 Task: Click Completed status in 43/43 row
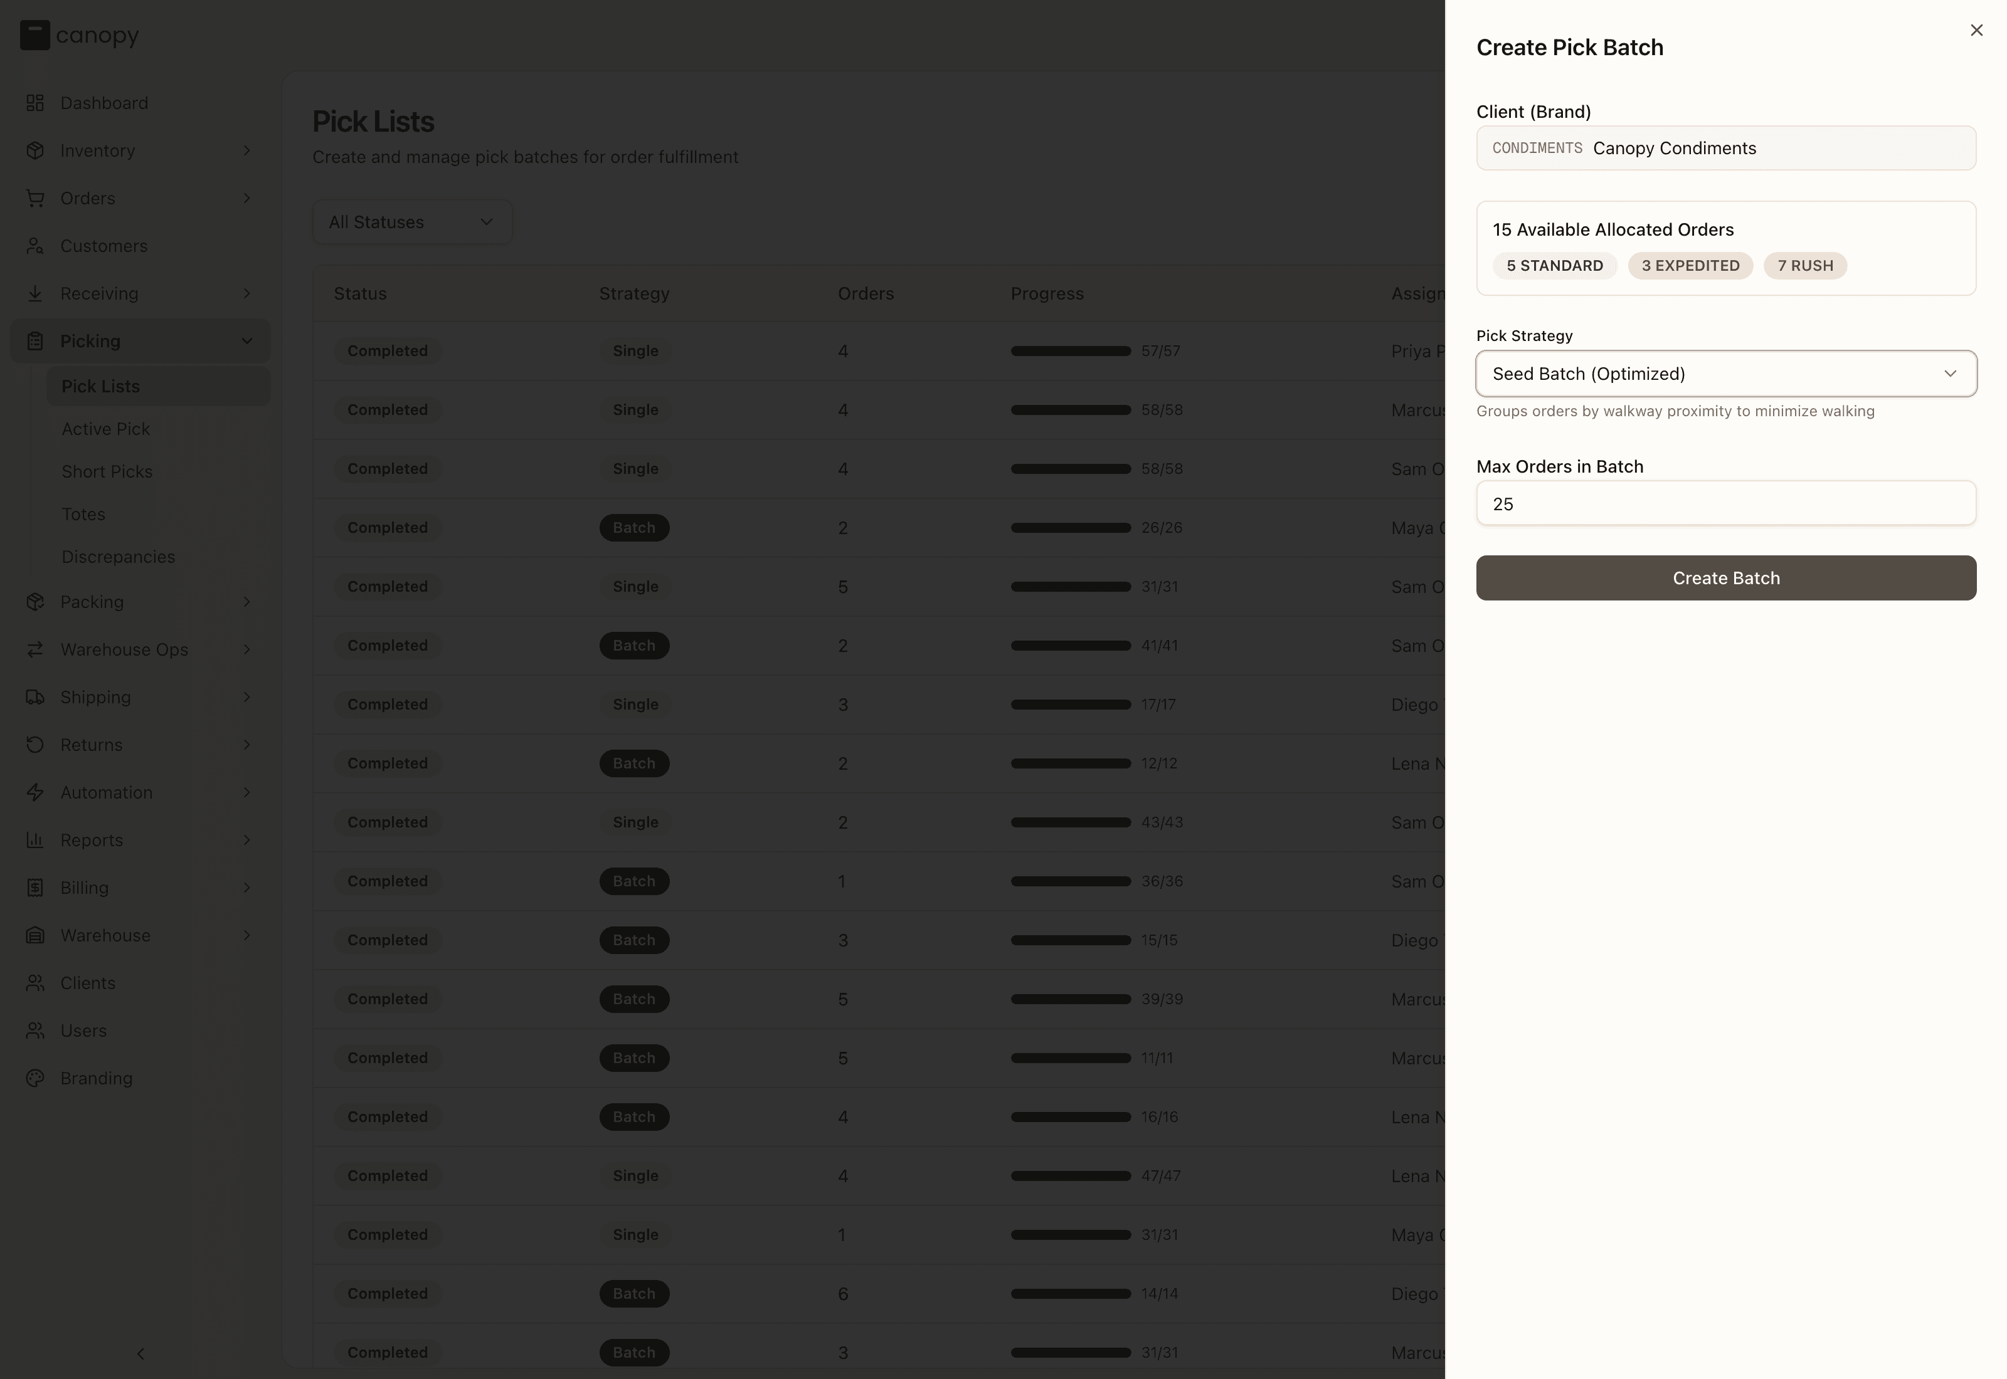point(387,822)
